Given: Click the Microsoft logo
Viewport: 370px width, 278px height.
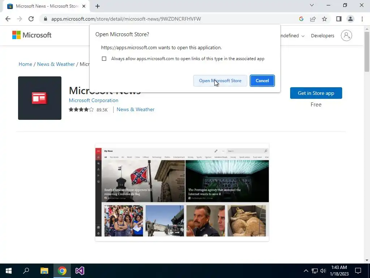Looking at the screenshot, I should (32, 35).
